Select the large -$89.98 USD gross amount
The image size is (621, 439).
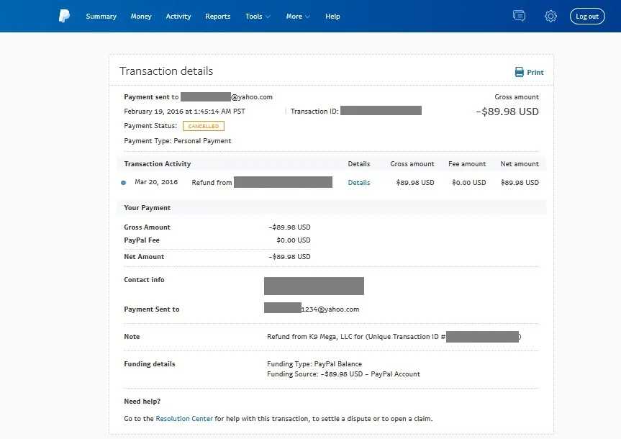coord(507,112)
